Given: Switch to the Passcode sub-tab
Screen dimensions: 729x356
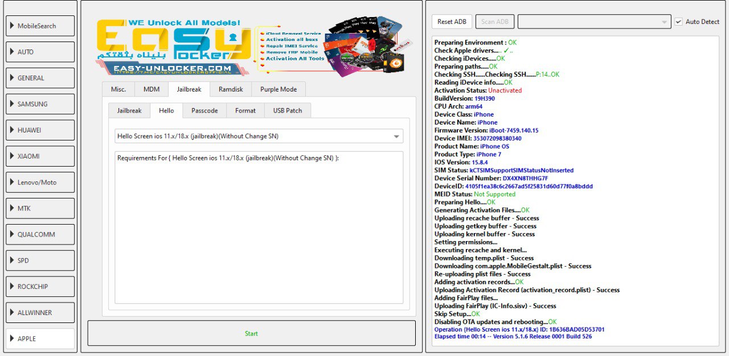Looking at the screenshot, I should (x=204, y=110).
